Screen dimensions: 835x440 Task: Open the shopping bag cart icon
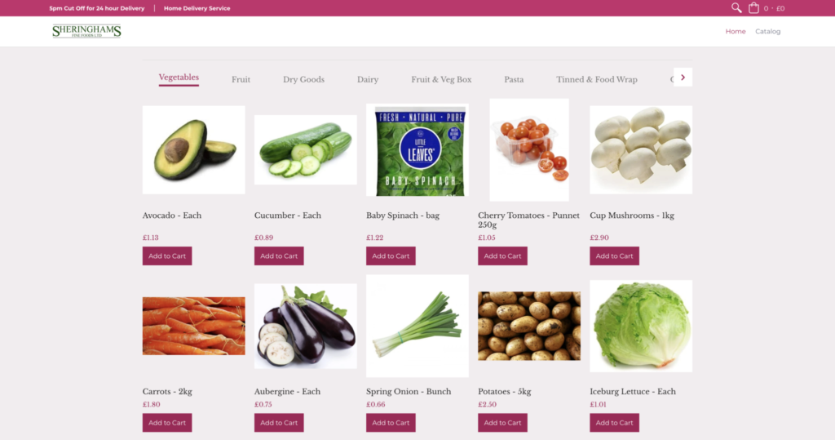[753, 8]
